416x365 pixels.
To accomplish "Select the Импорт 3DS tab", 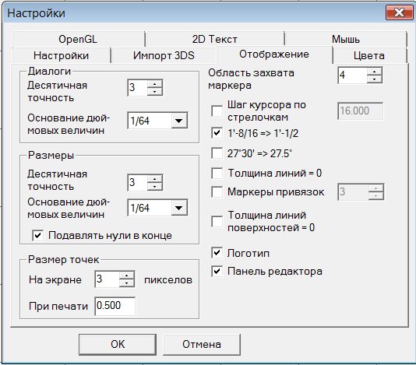I will 164,56.
